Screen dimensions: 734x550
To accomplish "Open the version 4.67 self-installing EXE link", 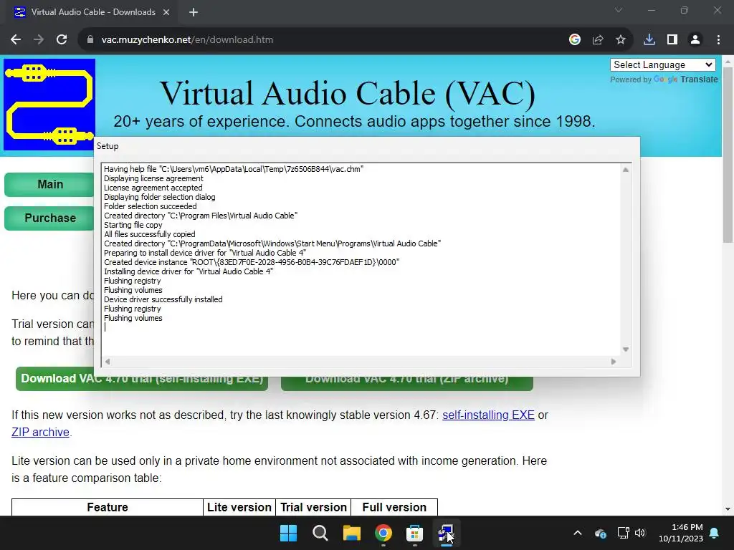I will pos(488,415).
